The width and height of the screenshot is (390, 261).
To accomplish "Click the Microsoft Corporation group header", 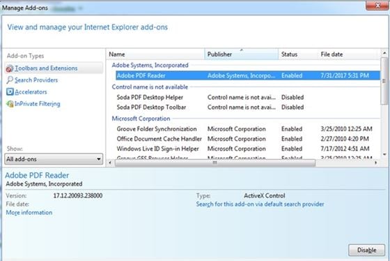I will tap(141, 119).
